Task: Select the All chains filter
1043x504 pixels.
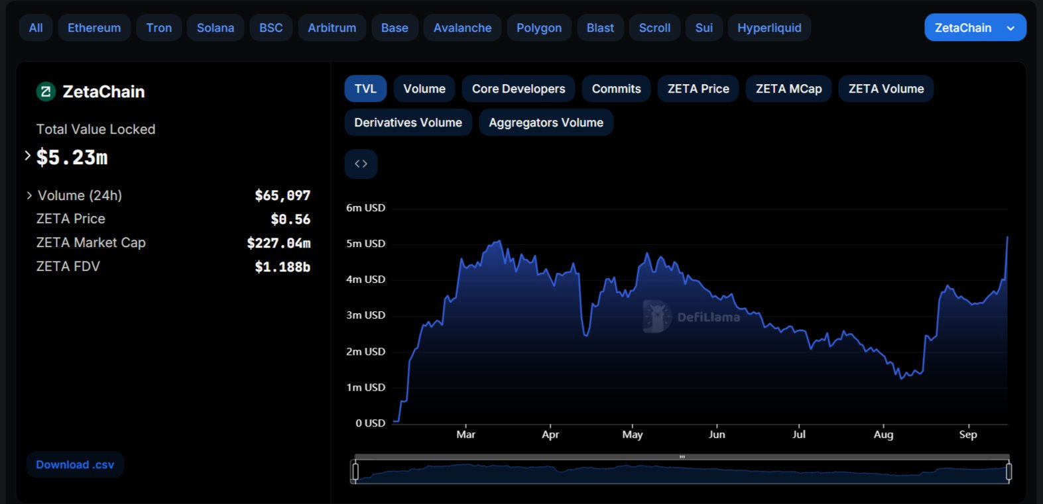Action: coord(36,28)
